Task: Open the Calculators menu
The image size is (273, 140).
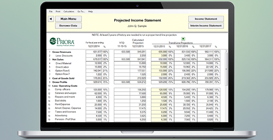Action: (x=69, y=11)
